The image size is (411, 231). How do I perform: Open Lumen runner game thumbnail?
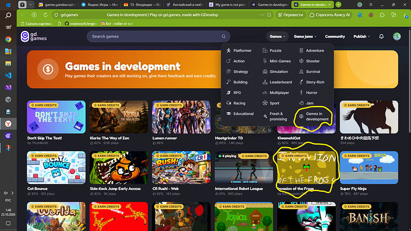[x=181, y=117]
